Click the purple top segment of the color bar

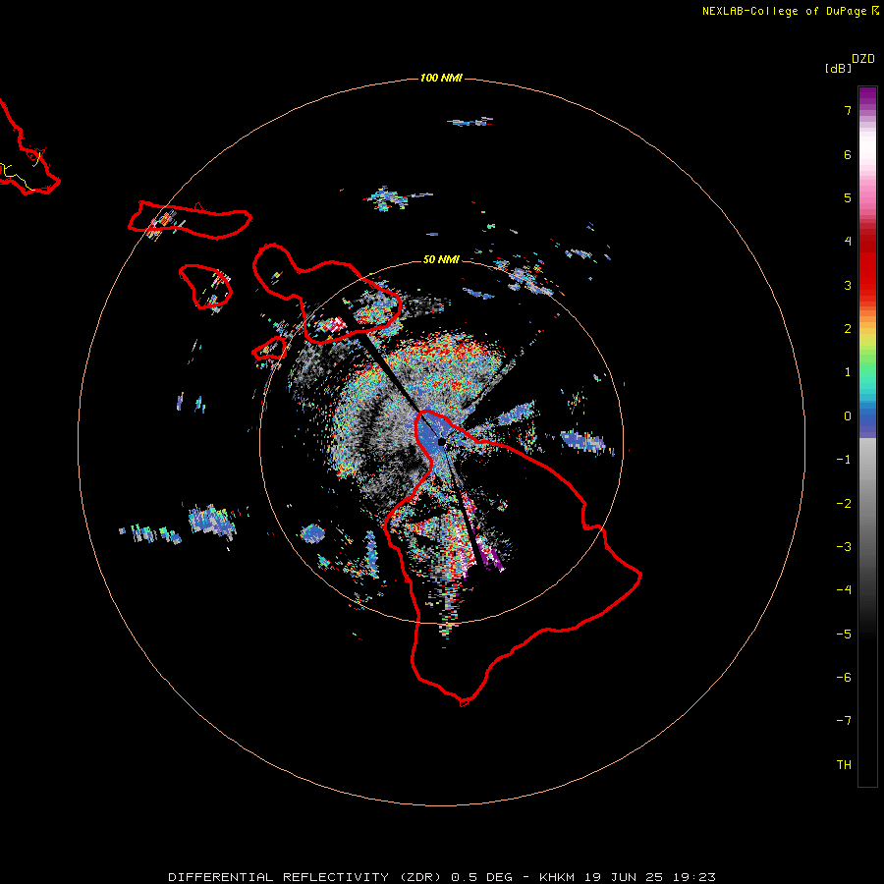pos(867,97)
